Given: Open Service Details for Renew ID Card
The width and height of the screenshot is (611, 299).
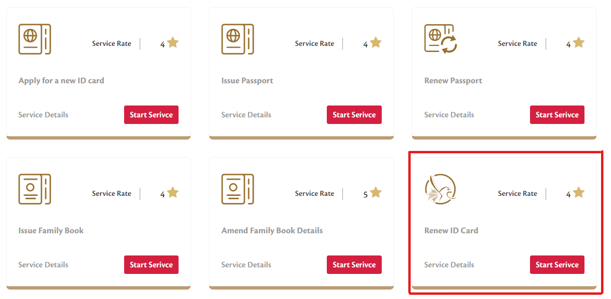Looking at the screenshot, I should point(449,264).
